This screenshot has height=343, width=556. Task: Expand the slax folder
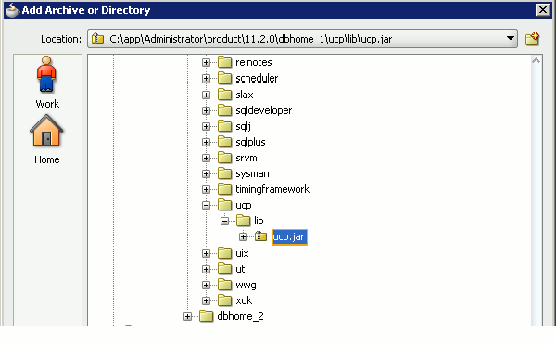click(206, 95)
